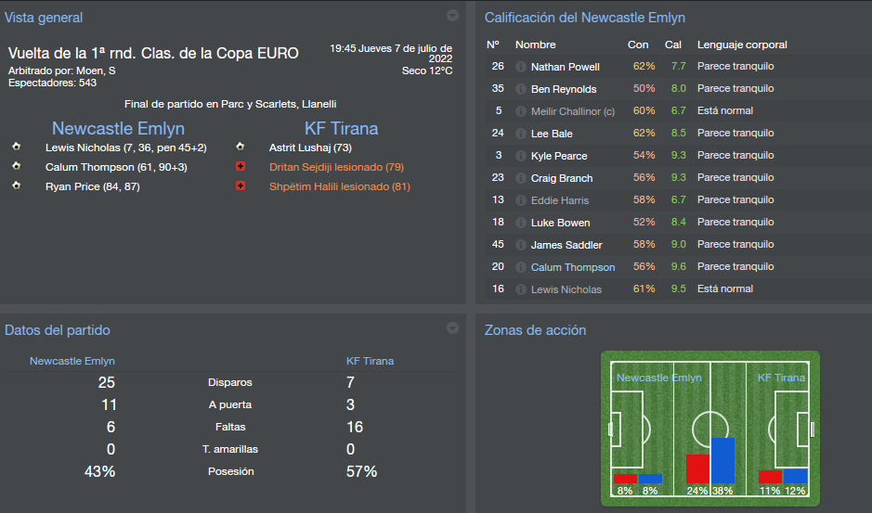Click info icon next to Kyle Pearce
This screenshot has height=513, width=872.
pos(521,156)
